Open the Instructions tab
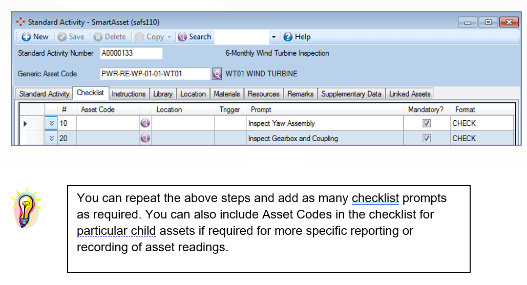Viewport: 527px width, 285px height. coord(129,94)
